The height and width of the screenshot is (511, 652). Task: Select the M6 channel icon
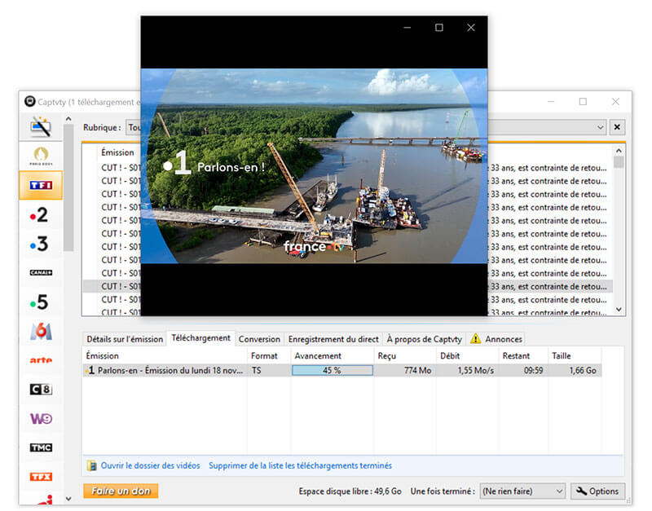40,331
